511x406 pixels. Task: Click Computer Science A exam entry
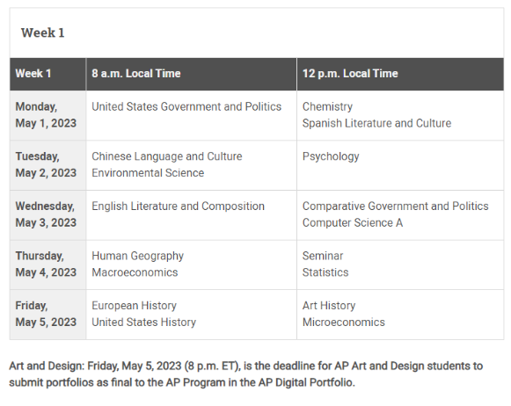353,223
